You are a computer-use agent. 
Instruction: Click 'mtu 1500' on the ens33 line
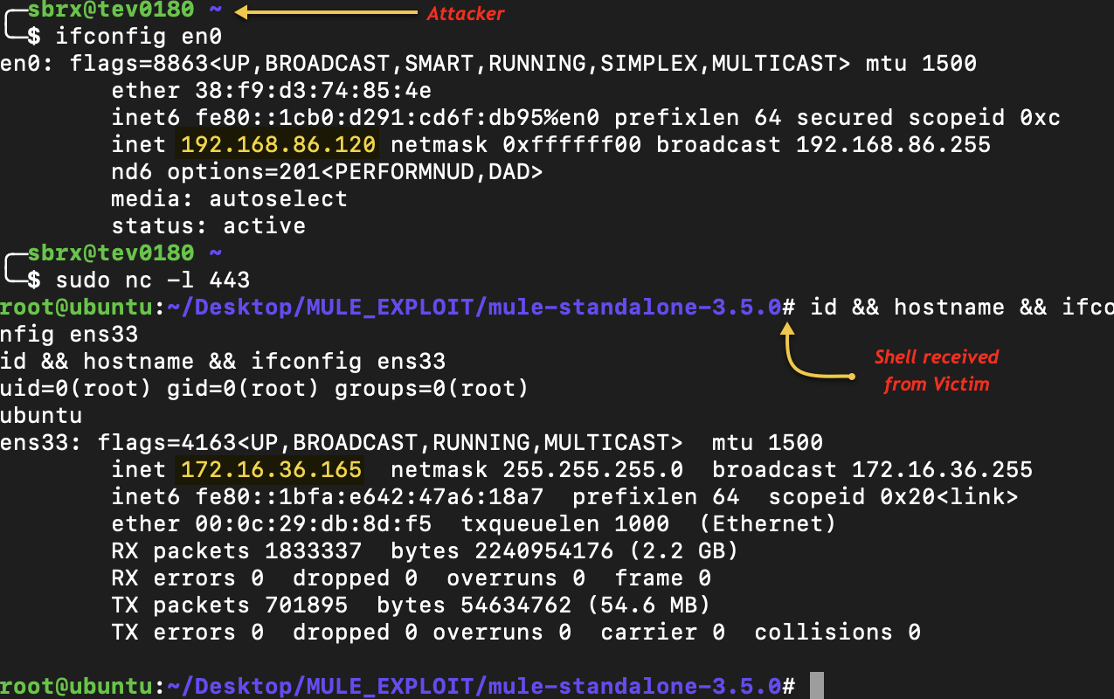tap(768, 443)
